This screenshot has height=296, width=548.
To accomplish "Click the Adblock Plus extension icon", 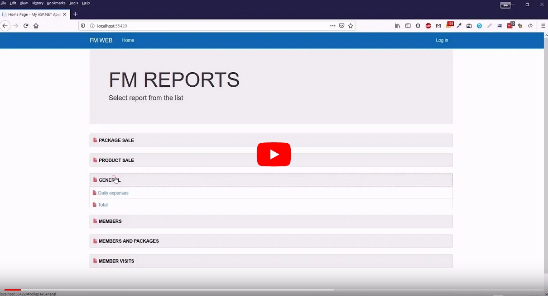I will coord(428,26).
